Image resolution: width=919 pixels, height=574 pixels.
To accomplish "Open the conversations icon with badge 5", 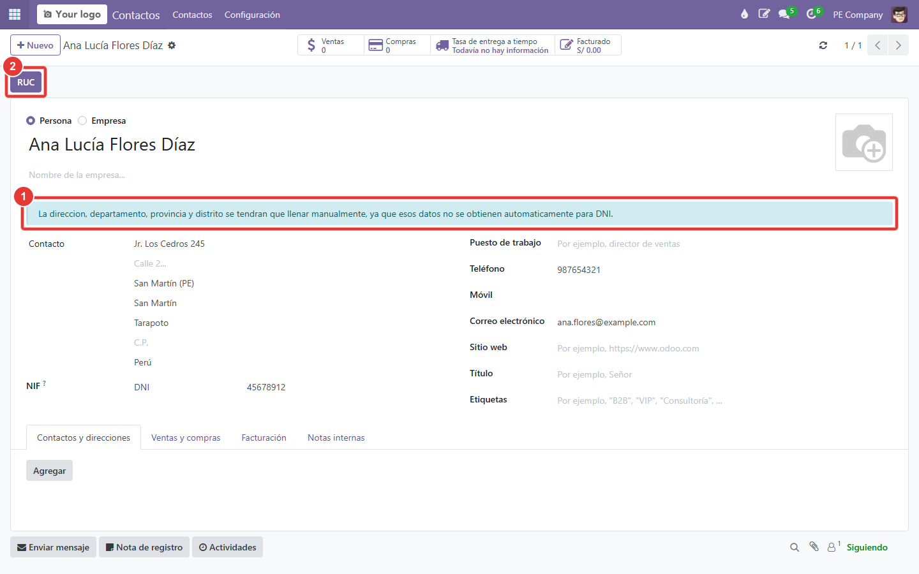I will click(x=786, y=14).
